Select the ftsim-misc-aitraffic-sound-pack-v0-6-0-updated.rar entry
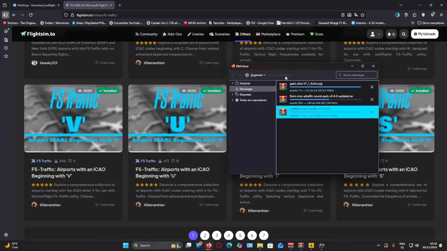This screenshot has width=447, height=251. coord(327,99)
